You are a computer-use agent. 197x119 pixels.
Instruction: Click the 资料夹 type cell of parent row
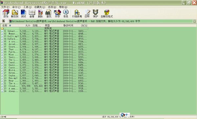click(x=48, y=28)
